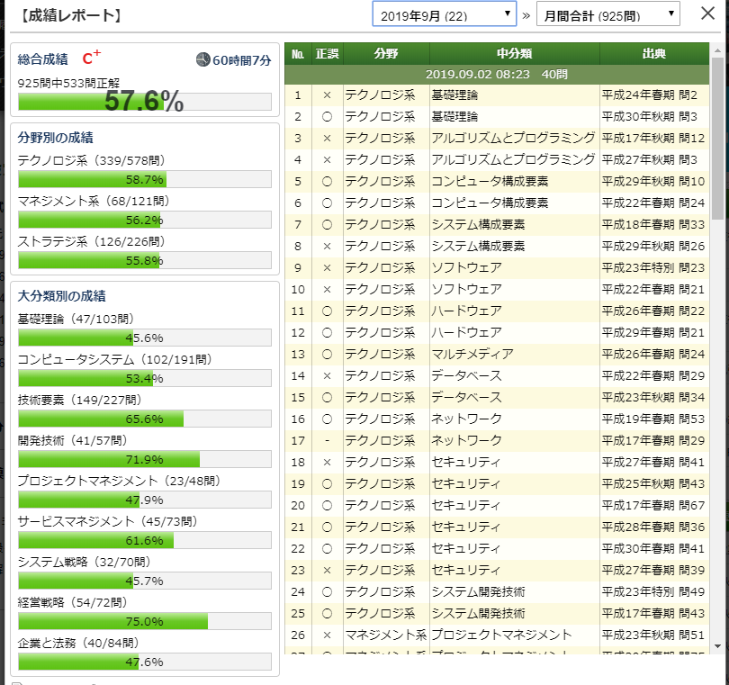Viewport: 729px width, 685px height.
Task: Click the 総合成績 57.6% progress bar
Action: (145, 102)
